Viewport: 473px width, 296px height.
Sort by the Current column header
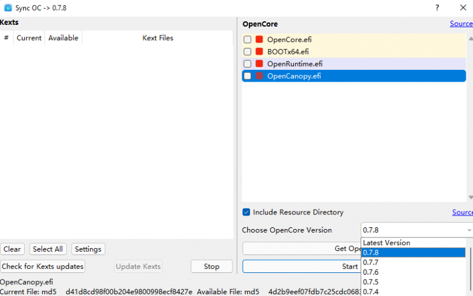pyautogui.click(x=29, y=38)
